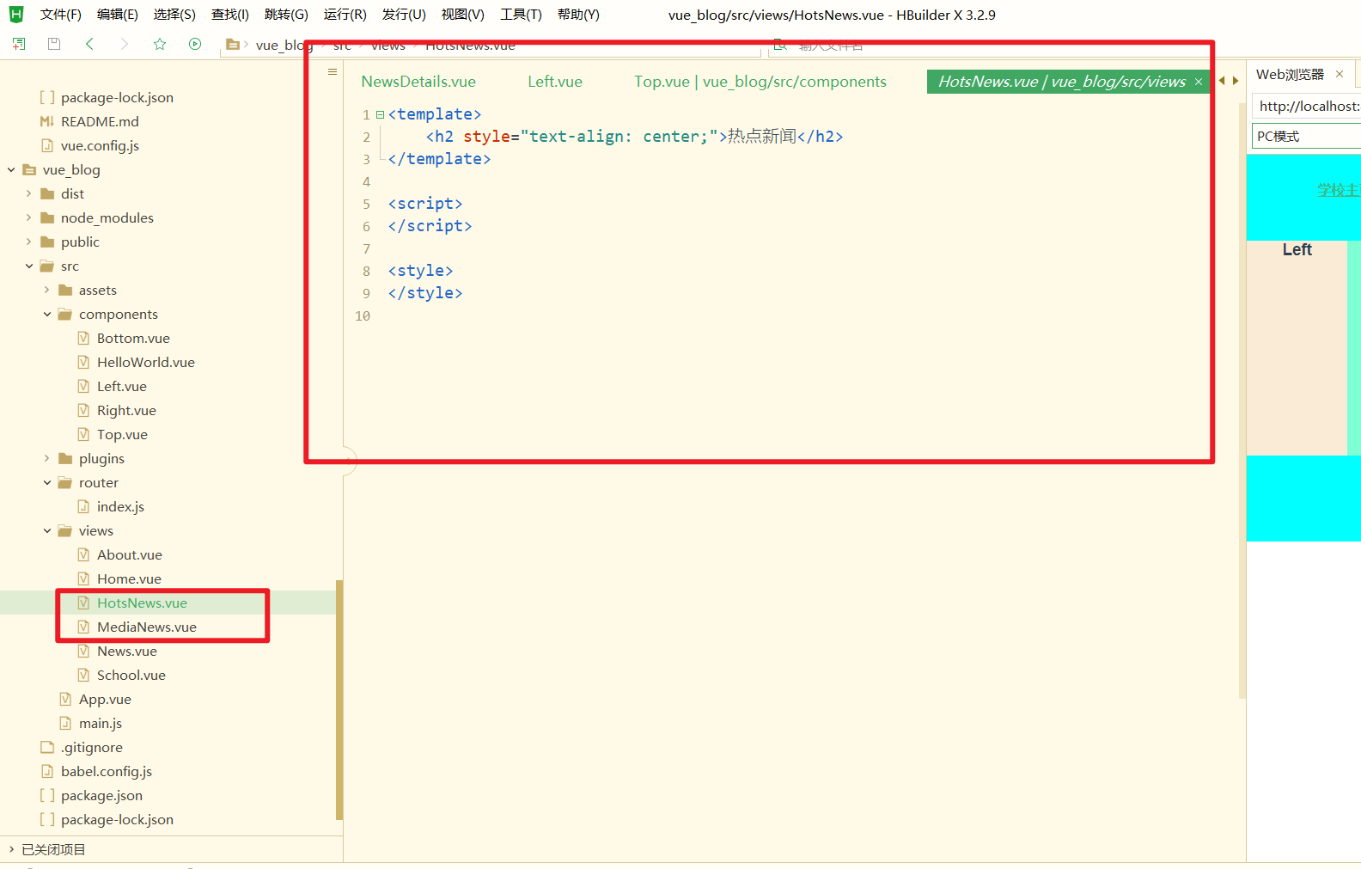Collapse the router folder
Viewport: 1361px width, 869px height.
(x=47, y=483)
